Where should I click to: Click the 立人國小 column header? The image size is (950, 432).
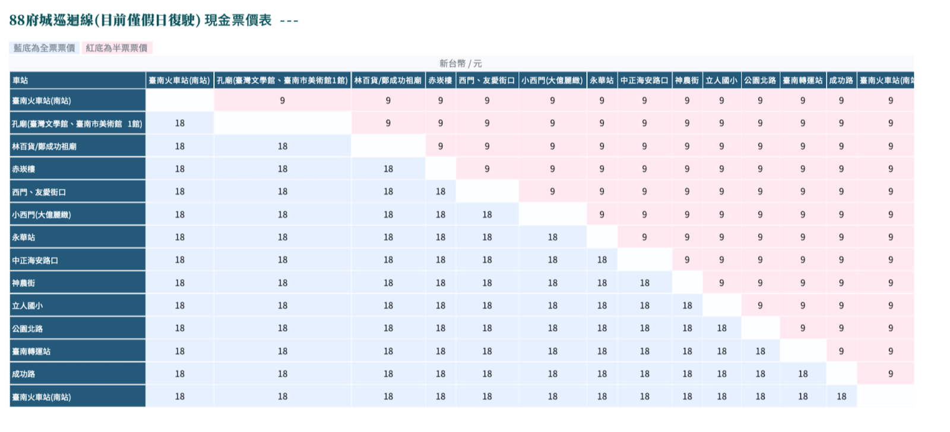(722, 80)
